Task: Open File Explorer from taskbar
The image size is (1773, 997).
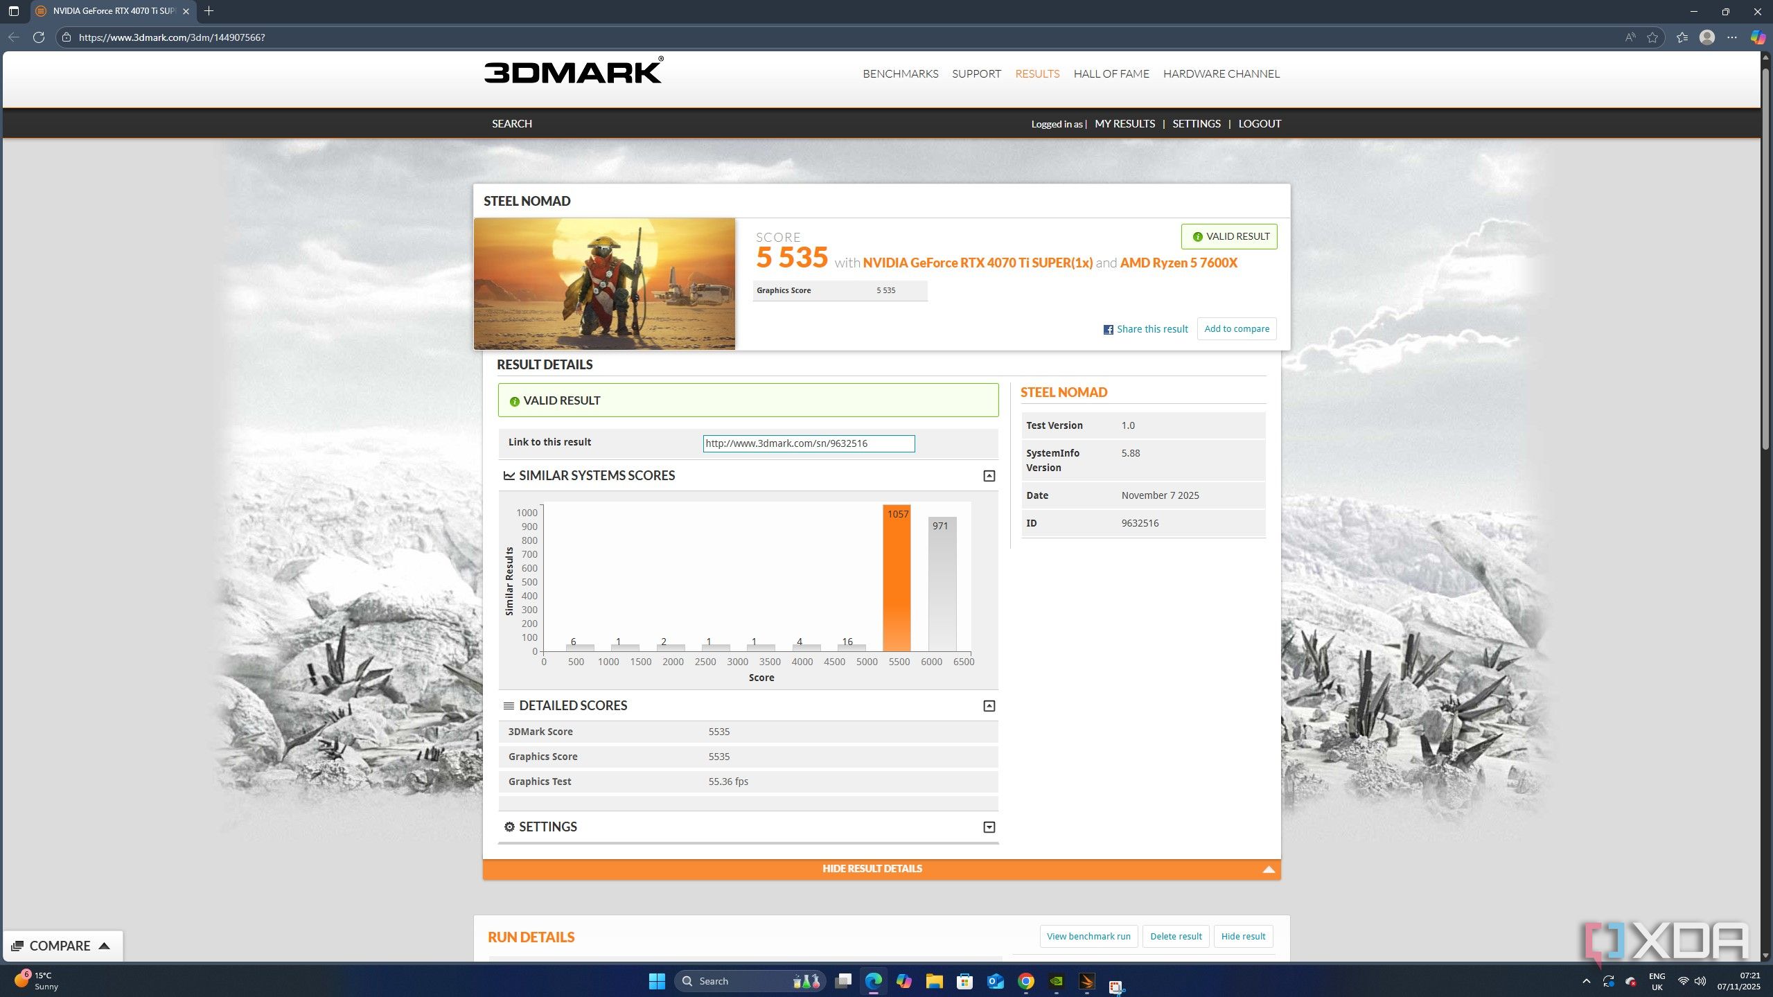Action: coord(934,981)
